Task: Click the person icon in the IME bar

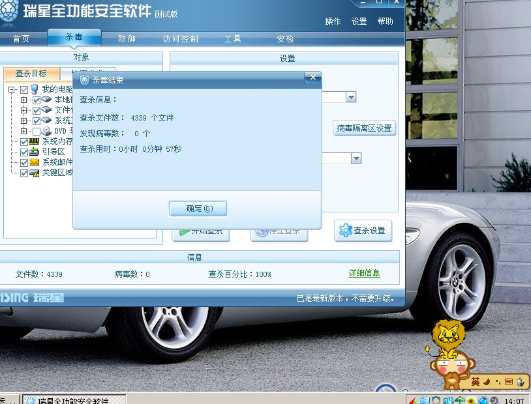Action: pyautogui.click(x=521, y=382)
